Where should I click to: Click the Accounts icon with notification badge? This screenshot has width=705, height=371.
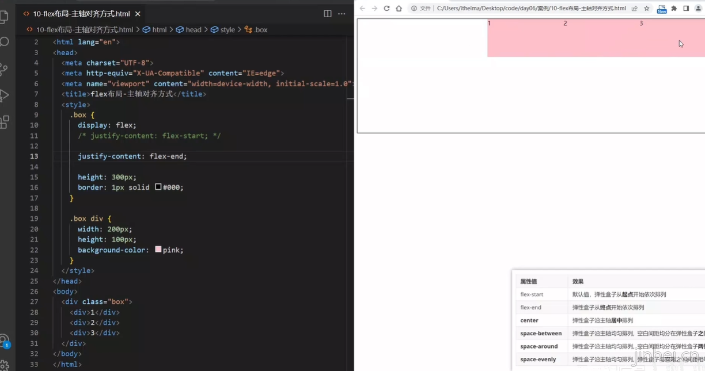click(4, 340)
